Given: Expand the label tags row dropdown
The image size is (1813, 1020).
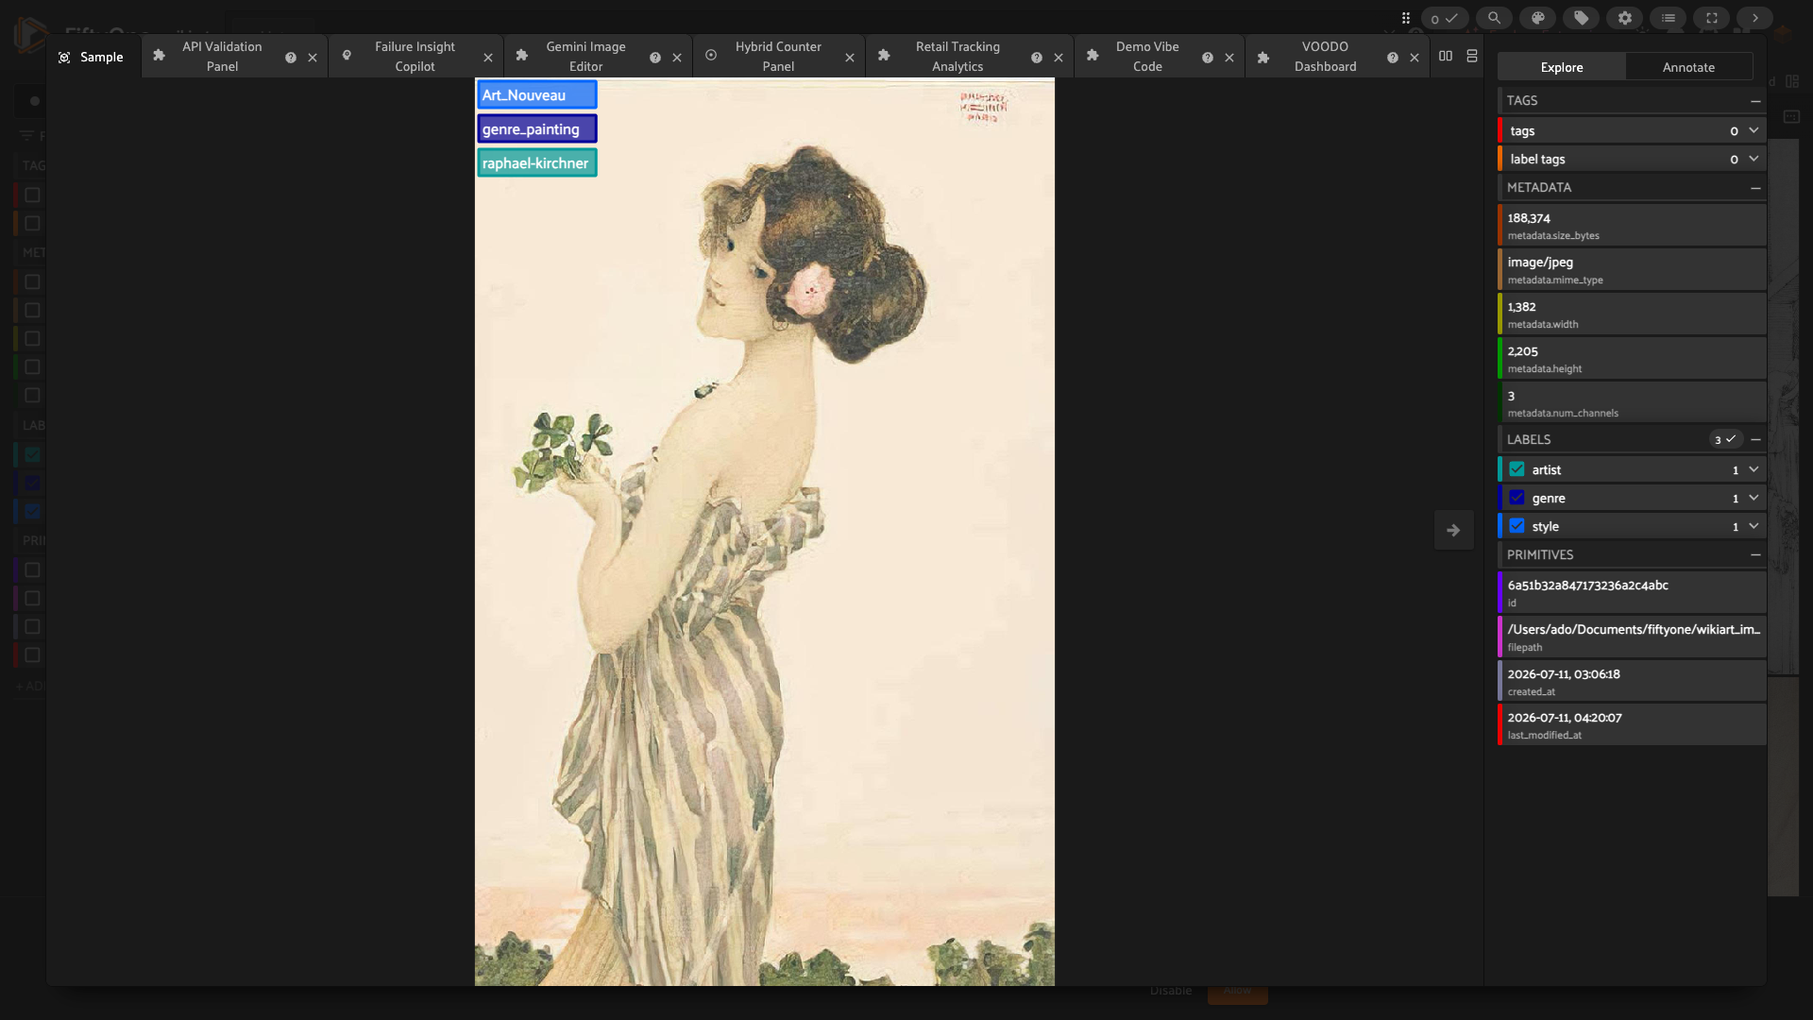Looking at the screenshot, I should tap(1754, 159).
